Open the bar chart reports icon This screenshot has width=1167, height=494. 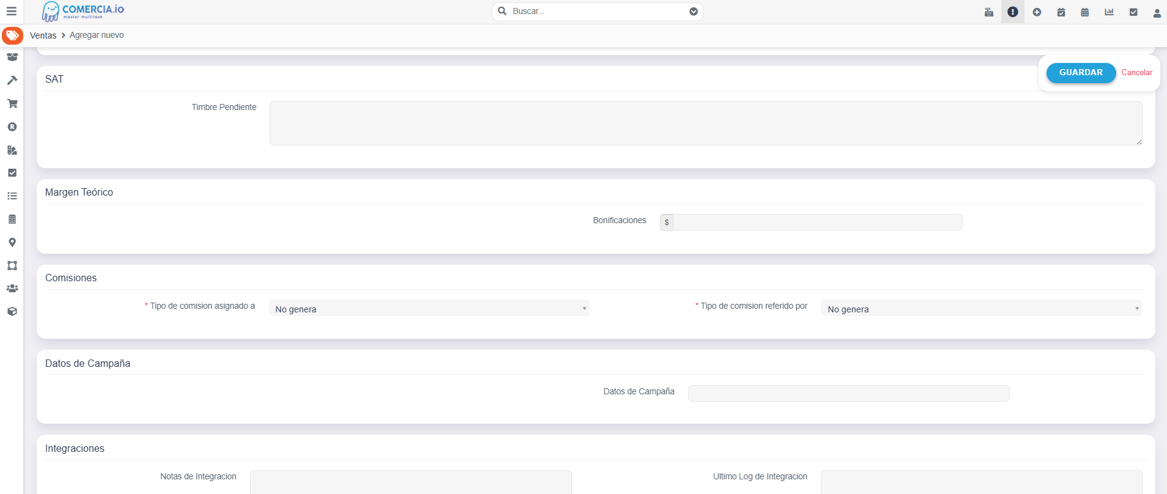[1109, 12]
